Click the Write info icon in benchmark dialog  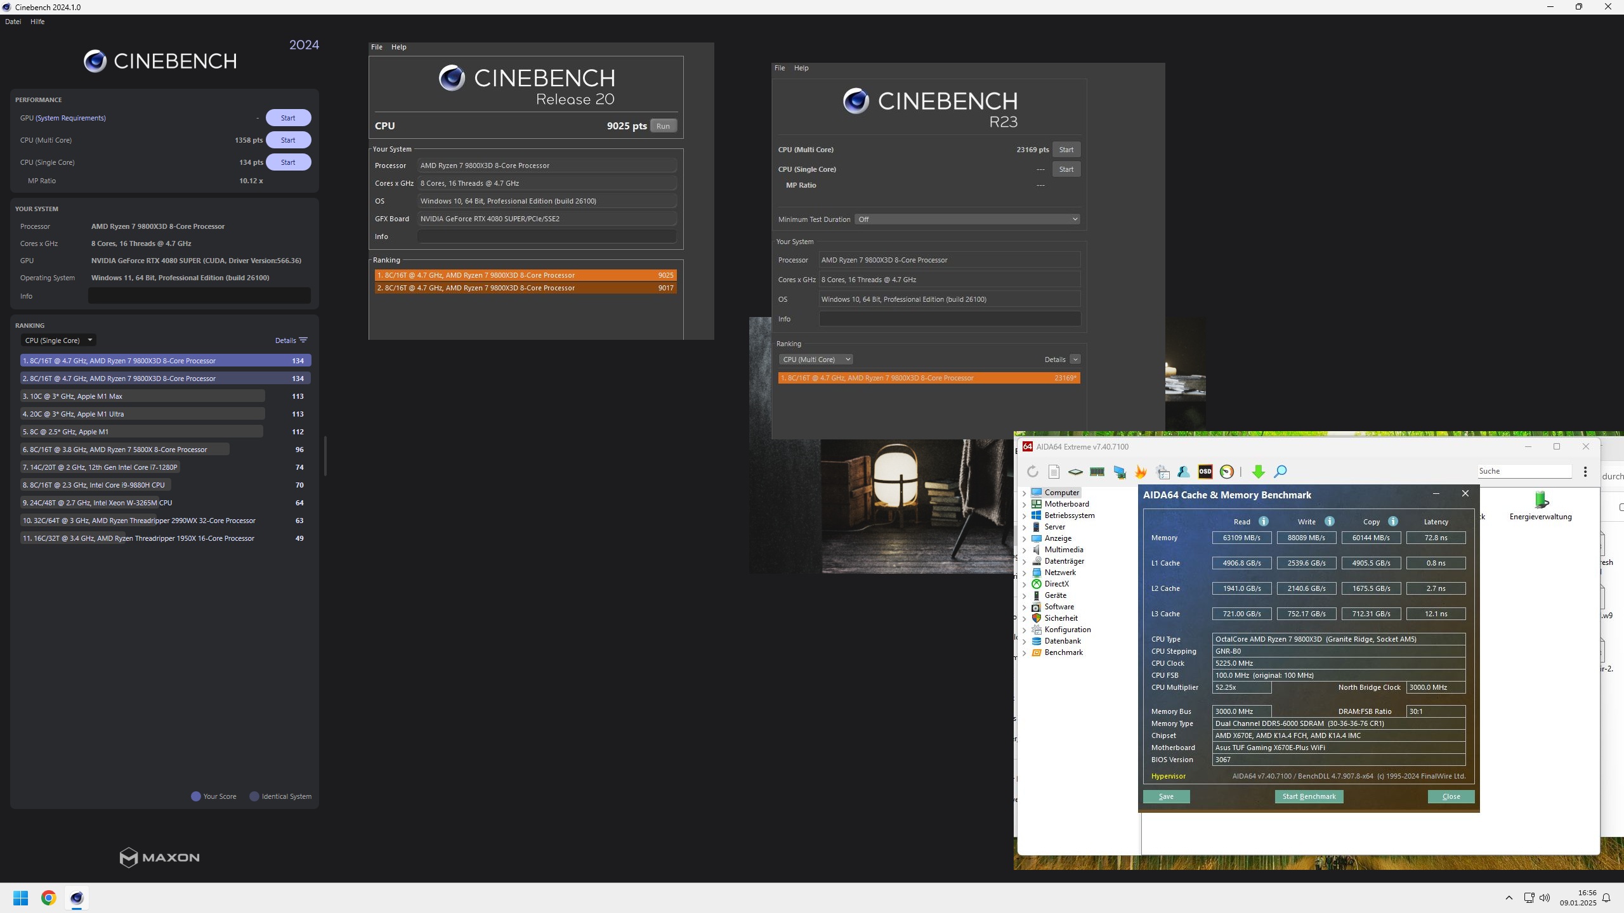[x=1330, y=521]
